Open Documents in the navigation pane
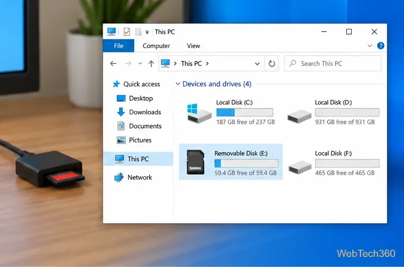The width and height of the screenshot is (404, 267). pyautogui.click(x=145, y=126)
